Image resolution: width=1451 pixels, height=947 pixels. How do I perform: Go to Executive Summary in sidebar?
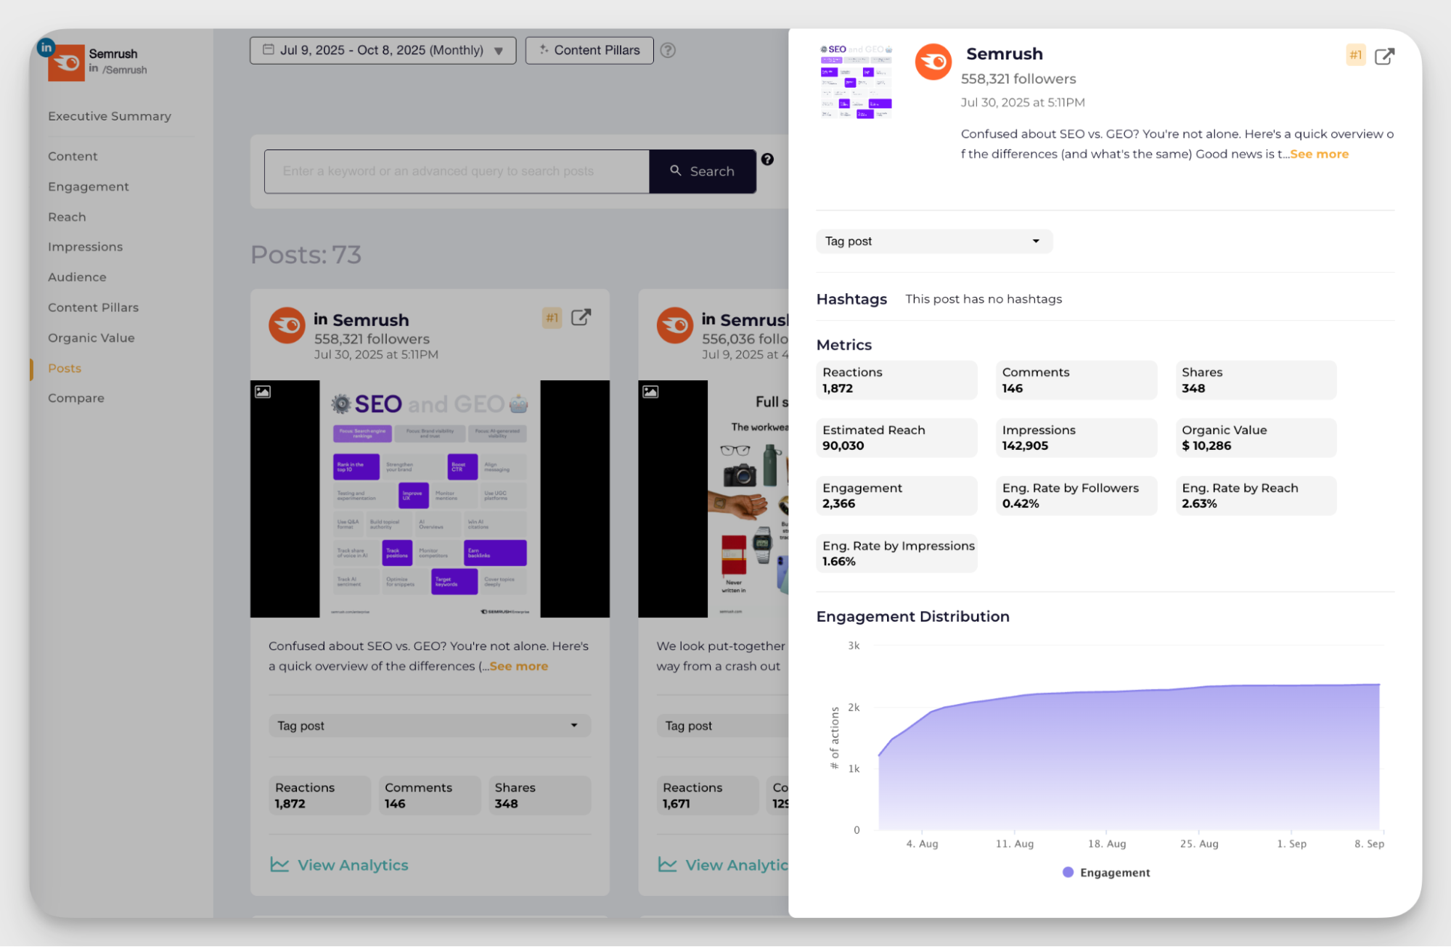click(x=110, y=116)
